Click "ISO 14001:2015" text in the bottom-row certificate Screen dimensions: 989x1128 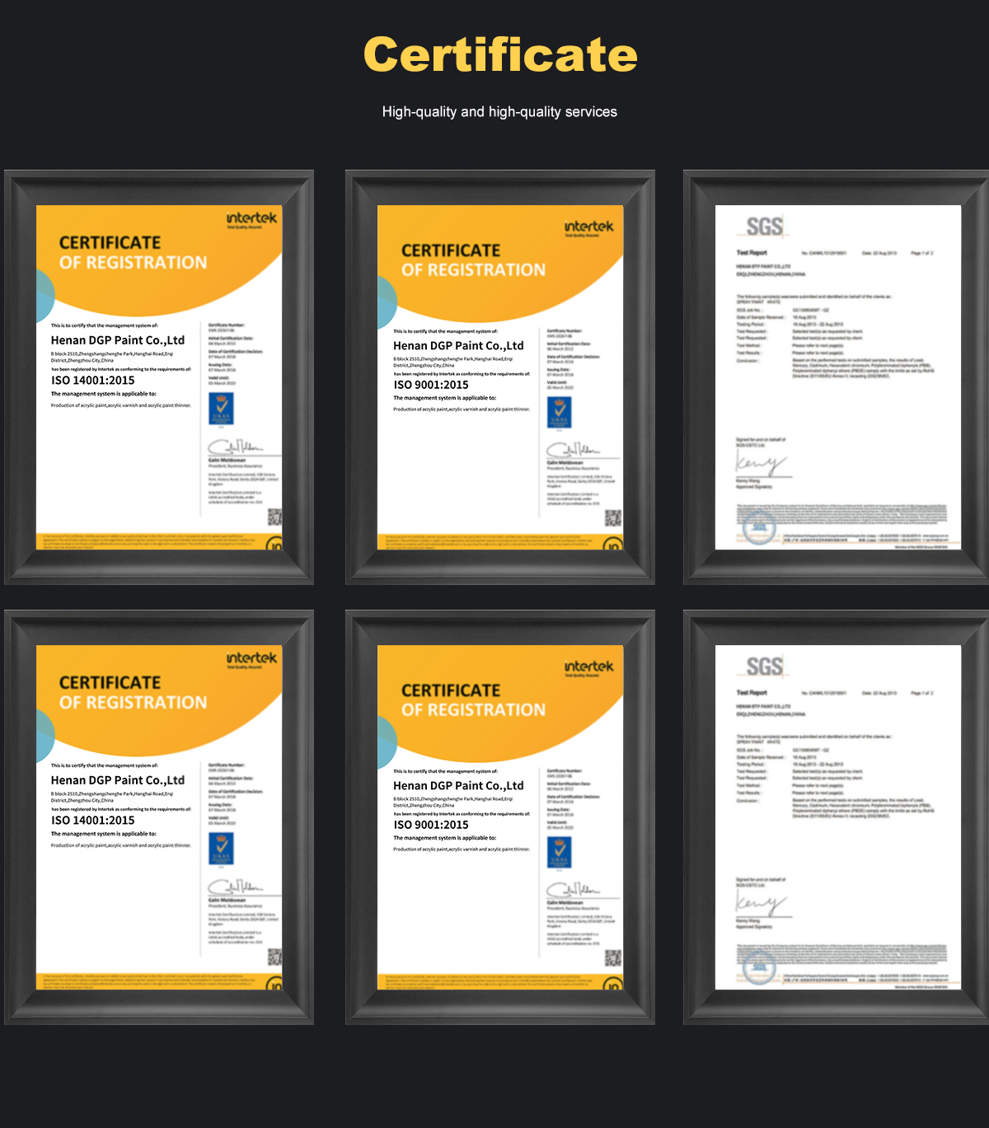tap(93, 821)
